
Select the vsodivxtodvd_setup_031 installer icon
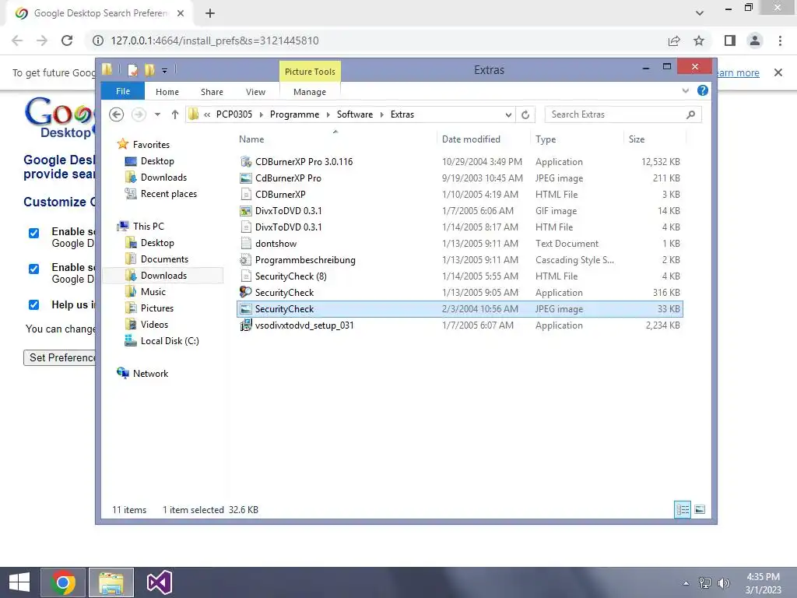click(246, 325)
